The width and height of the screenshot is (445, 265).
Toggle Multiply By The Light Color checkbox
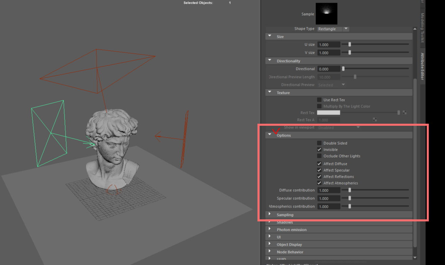[319, 106]
